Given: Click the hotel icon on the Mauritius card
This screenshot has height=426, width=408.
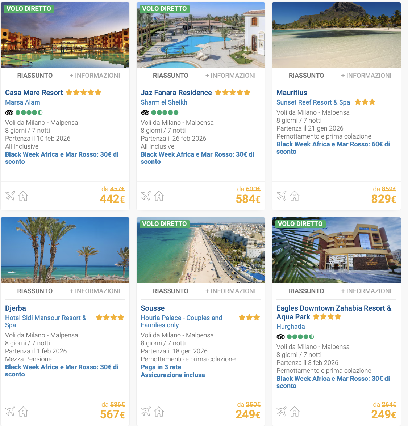Looking at the screenshot, I should pos(294,196).
